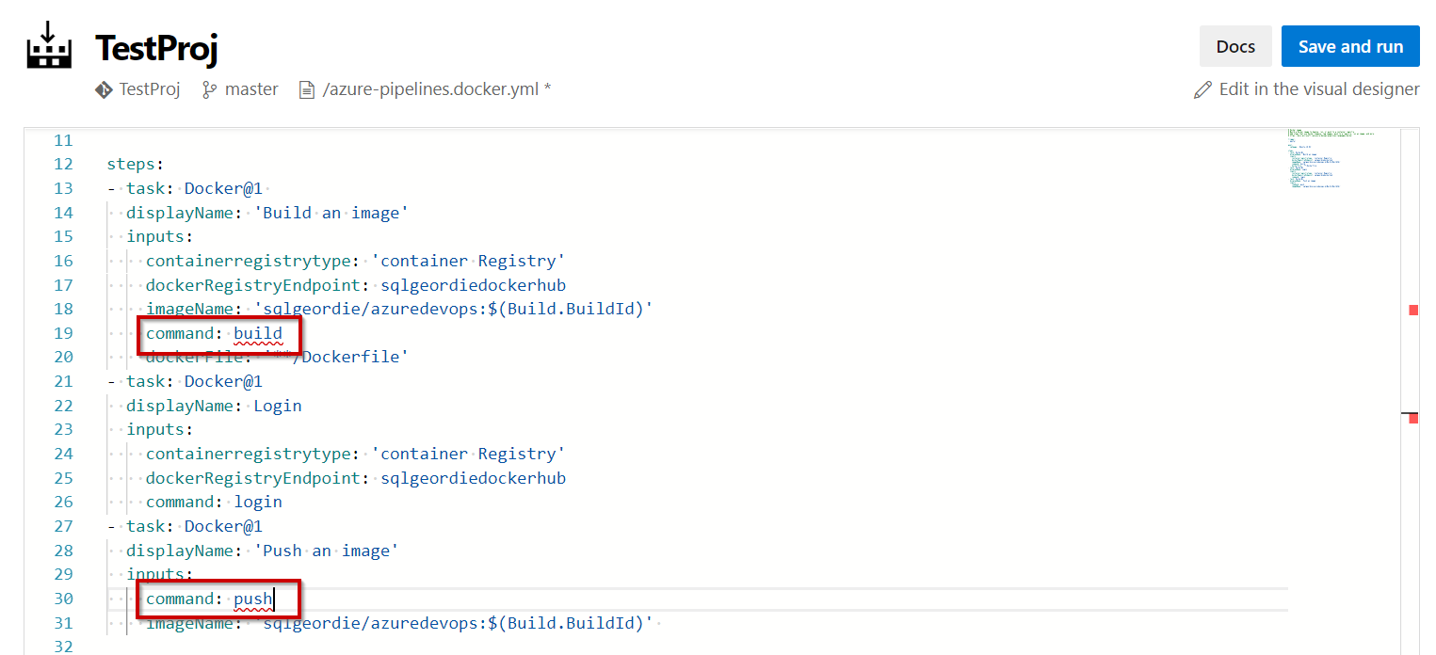1436x655 pixels.
Task: Click the build pipeline icon beside TestProj title
Action: (x=48, y=44)
